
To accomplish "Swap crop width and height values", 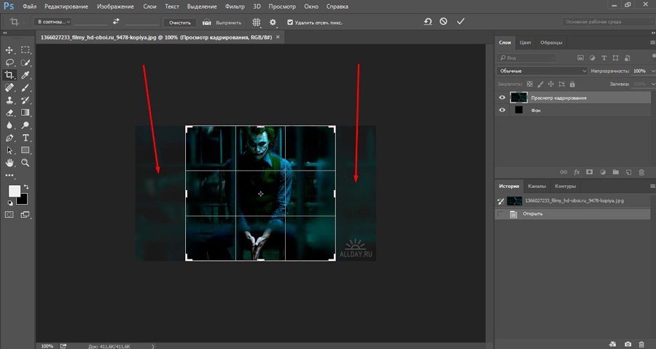I will (116, 21).
